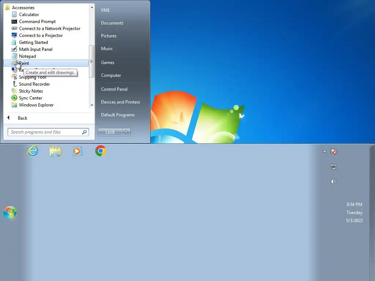Click the 9:54 PM clock
The image size is (375, 281).
(354, 205)
